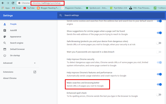Expand the Advanced section arrow
166x104 pixels.
click(35, 63)
